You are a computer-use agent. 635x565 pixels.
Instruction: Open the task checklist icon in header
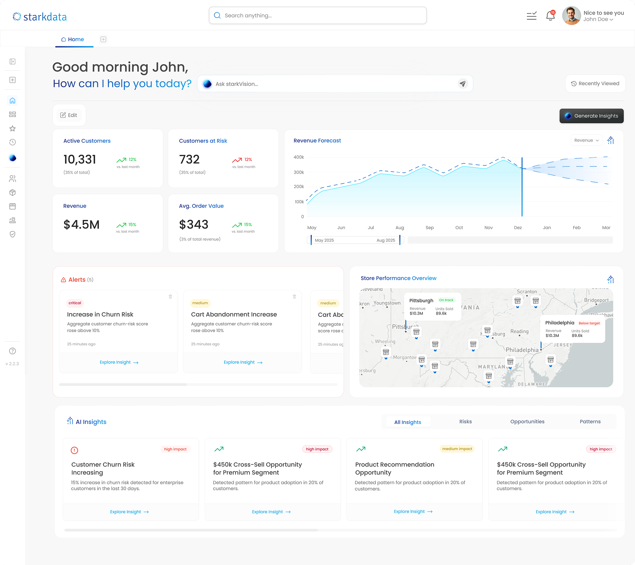point(531,16)
